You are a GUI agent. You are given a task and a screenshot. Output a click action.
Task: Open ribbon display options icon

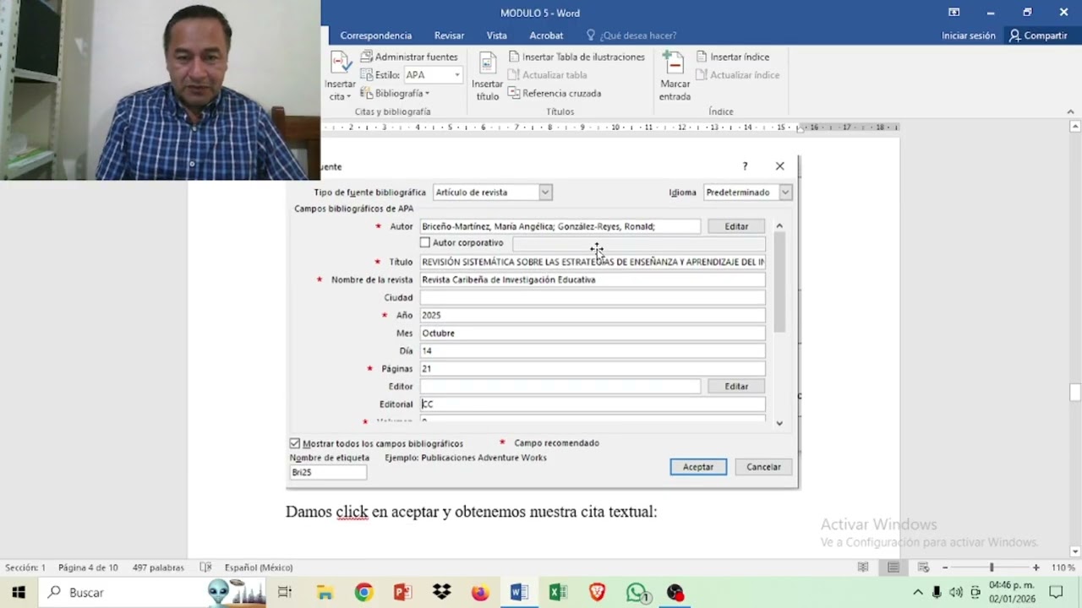click(x=954, y=12)
